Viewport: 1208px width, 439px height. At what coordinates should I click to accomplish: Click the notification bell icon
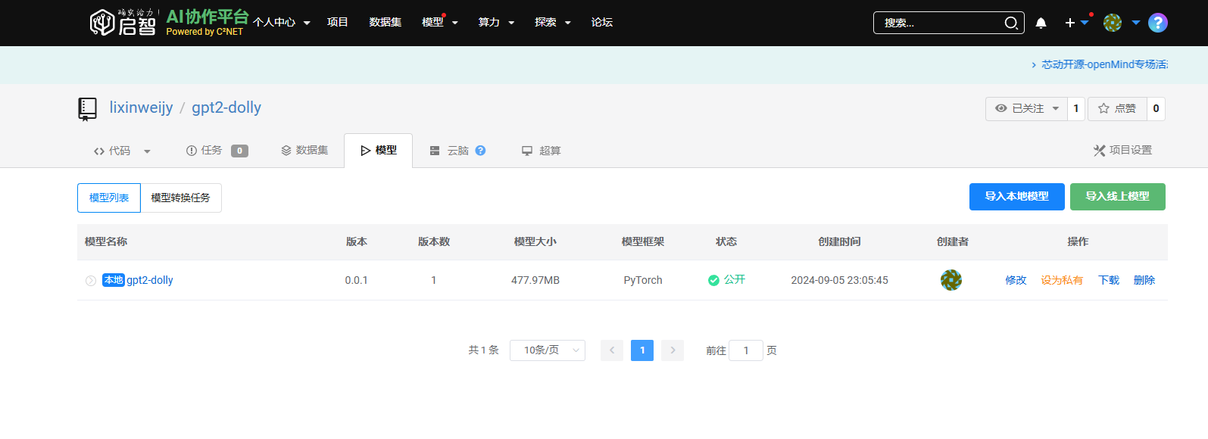click(1041, 23)
